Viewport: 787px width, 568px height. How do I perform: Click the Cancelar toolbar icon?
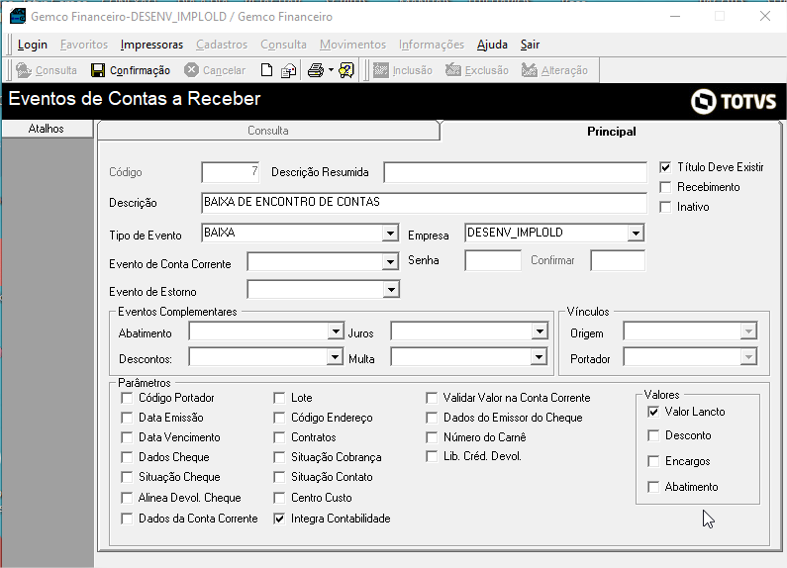tap(191, 70)
